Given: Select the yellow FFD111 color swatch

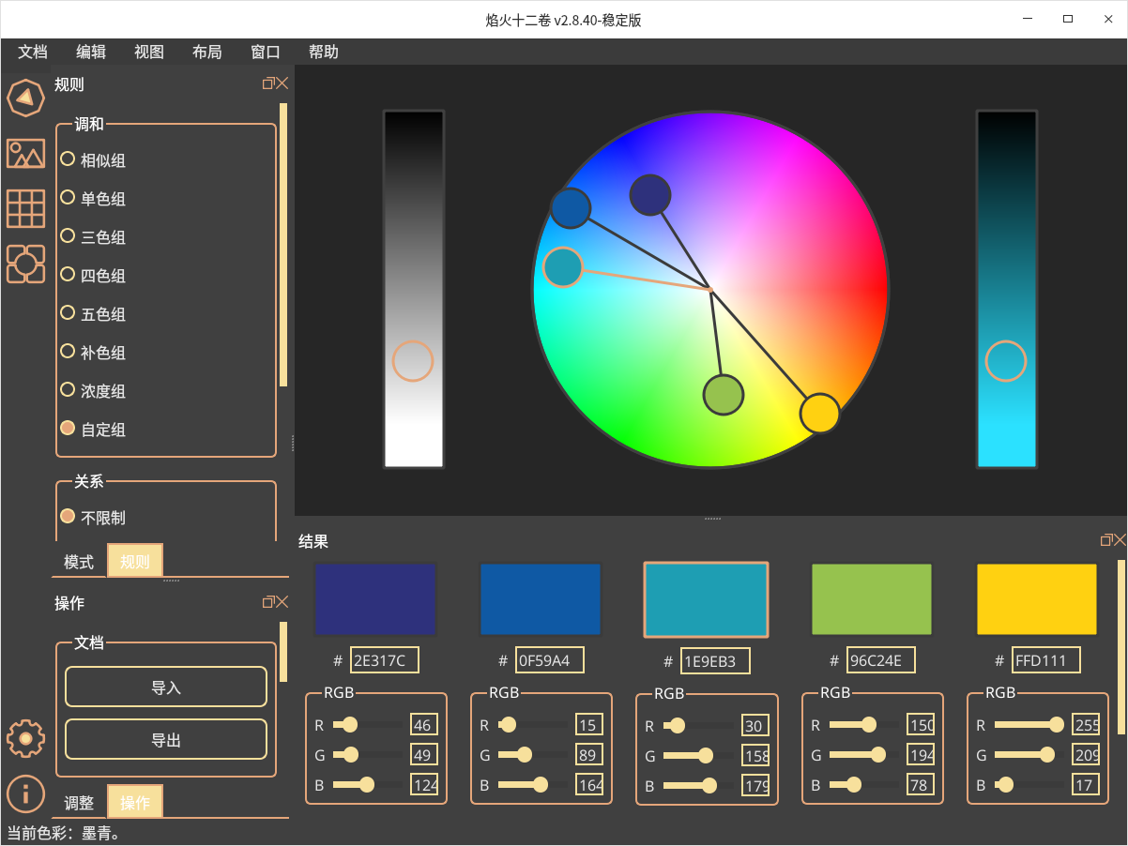Looking at the screenshot, I should click(x=1037, y=599).
